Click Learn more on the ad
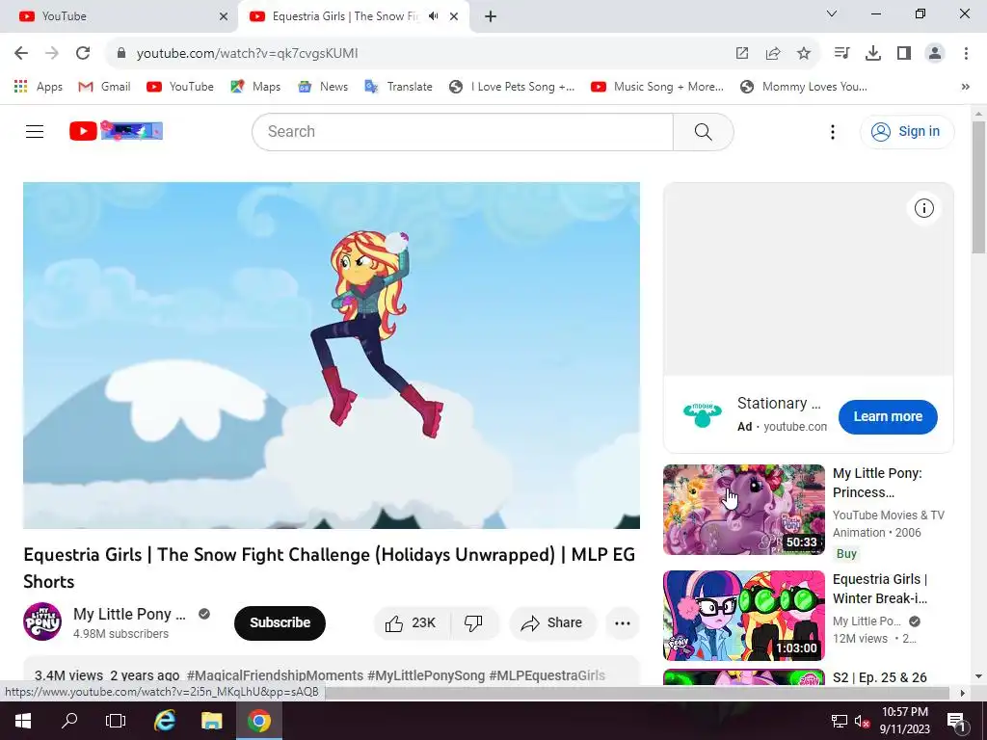 click(888, 416)
